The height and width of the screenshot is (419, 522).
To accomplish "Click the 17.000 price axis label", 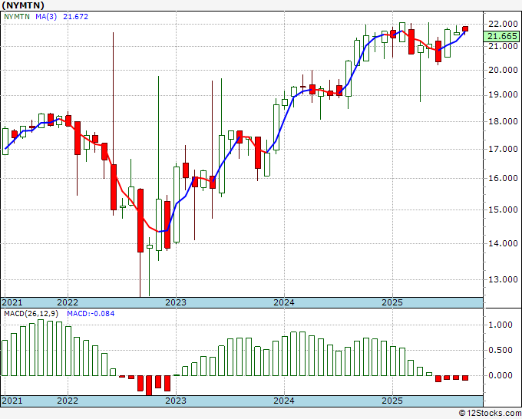I will click(x=503, y=149).
